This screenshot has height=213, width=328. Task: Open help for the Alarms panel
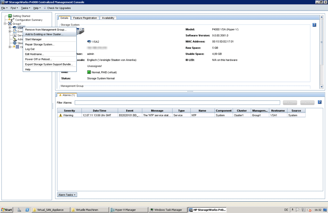tap(320, 102)
